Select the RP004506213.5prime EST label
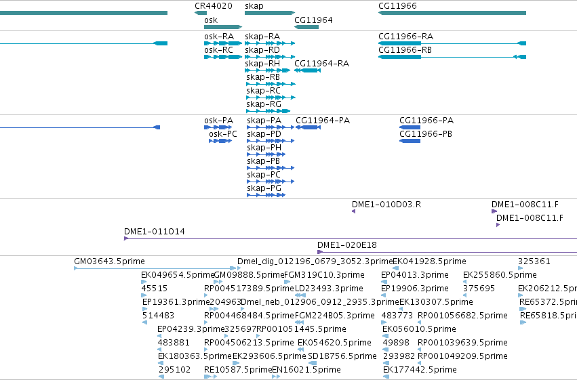This screenshot has height=380, width=577. pyautogui.click(x=249, y=343)
